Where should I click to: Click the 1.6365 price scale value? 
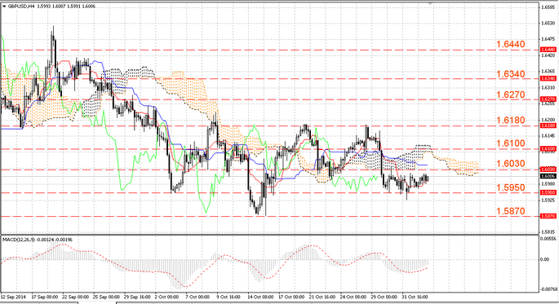tap(548, 71)
